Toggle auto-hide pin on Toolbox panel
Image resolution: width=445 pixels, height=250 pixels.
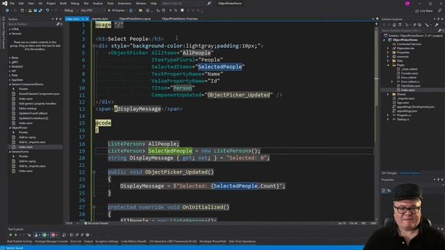point(56,19)
